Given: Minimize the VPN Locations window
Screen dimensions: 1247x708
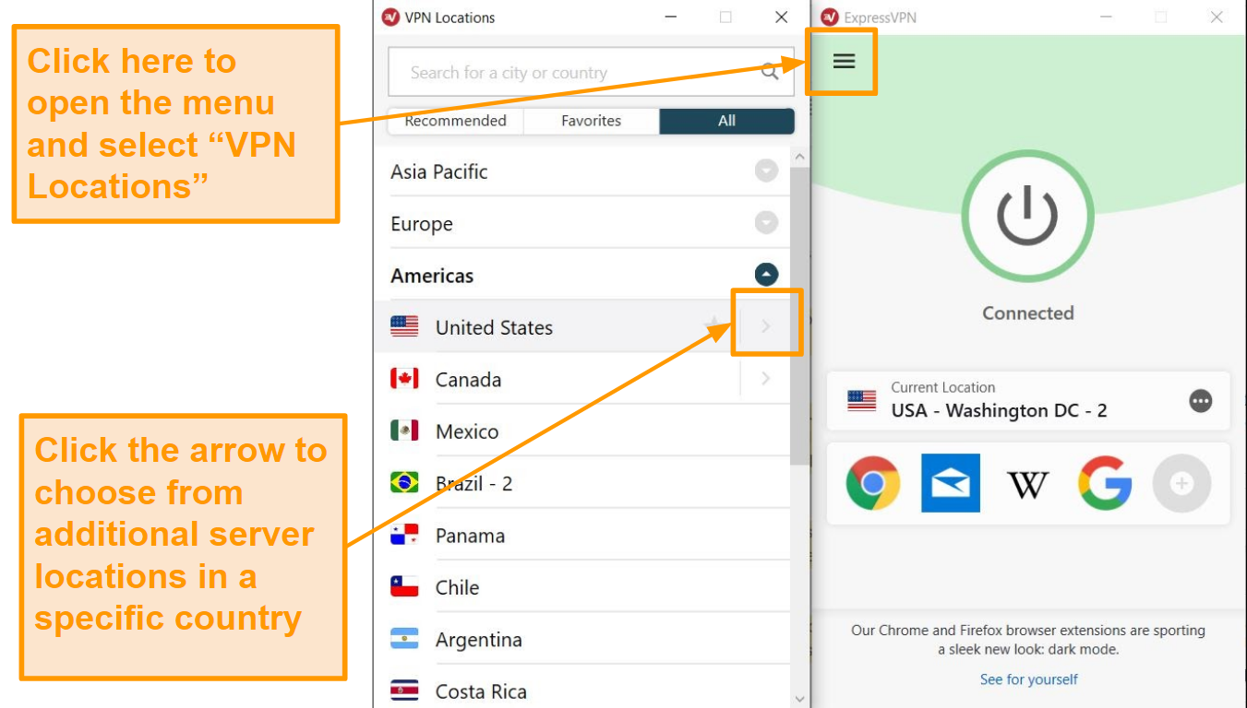Looking at the screenshot, I should point(670,18).
